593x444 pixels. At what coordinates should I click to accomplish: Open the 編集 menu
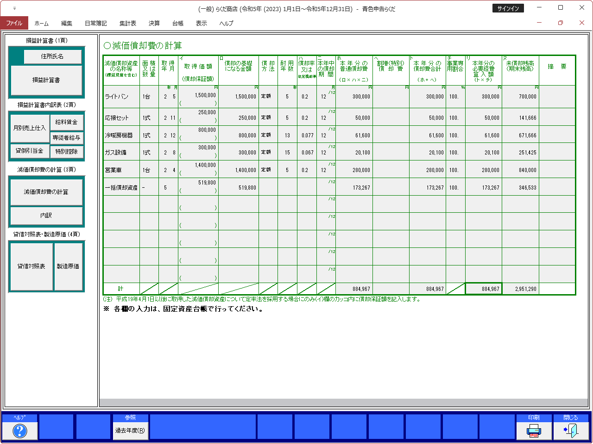(67, 23)
